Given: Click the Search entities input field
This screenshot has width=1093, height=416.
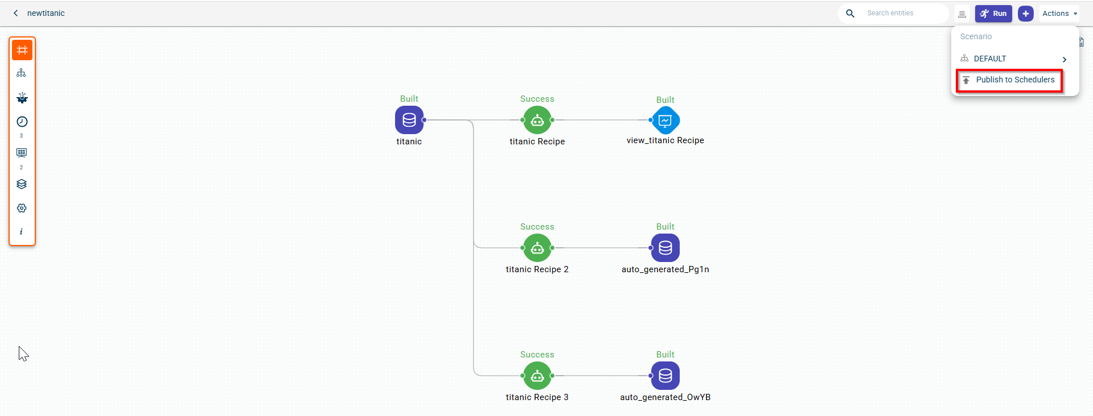Looking at the screenshot, I should [x=902, y=13].
